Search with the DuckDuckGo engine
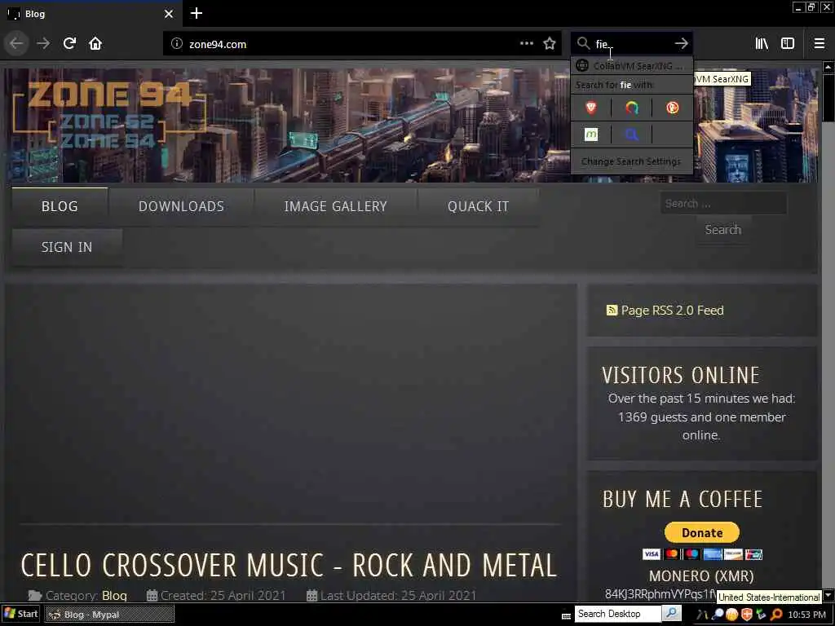The image size is (835, 626). pyautogui.click(x=672, y=108)
